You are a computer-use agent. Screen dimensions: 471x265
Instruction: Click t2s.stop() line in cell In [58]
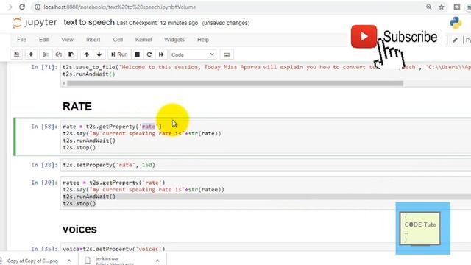pos(79,147)
